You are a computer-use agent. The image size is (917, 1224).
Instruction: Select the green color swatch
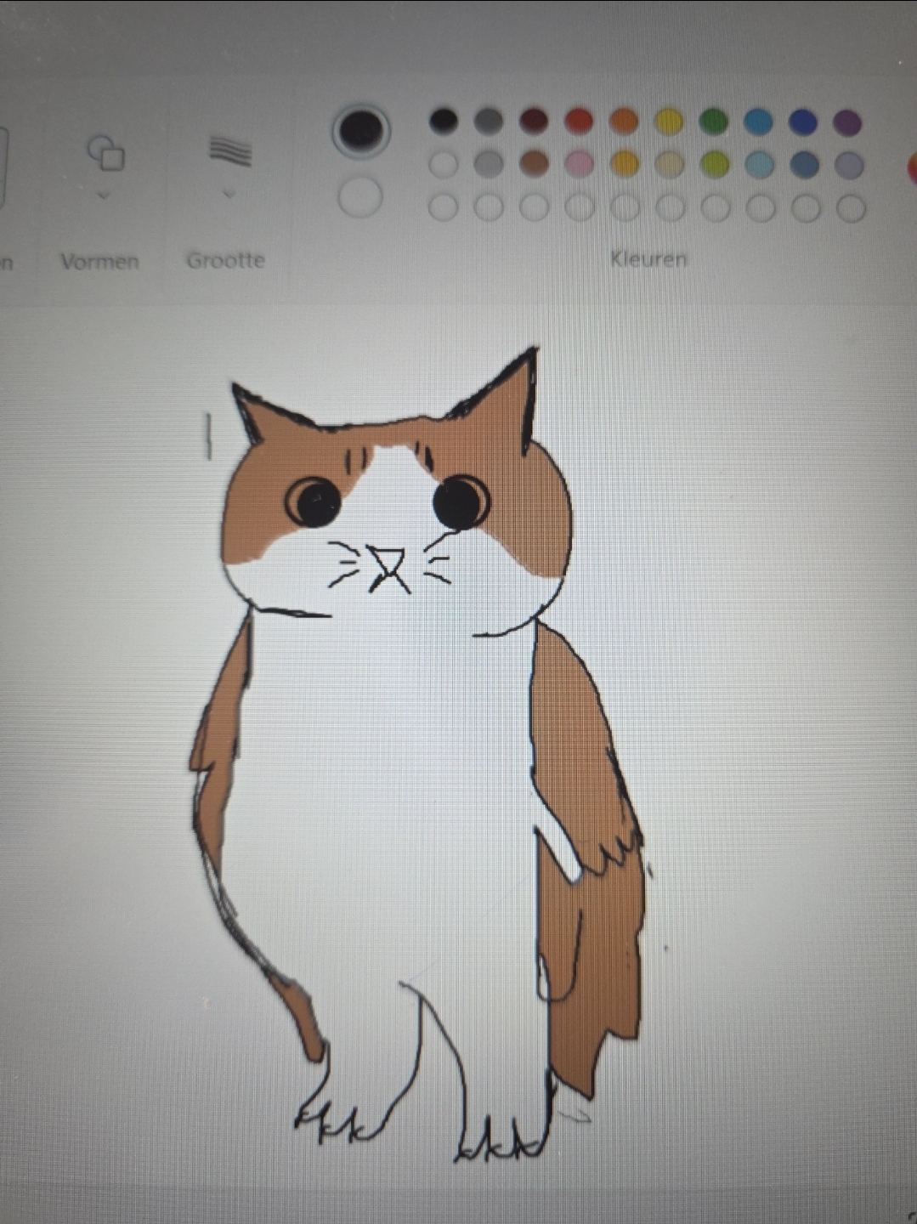pos(714,122)
